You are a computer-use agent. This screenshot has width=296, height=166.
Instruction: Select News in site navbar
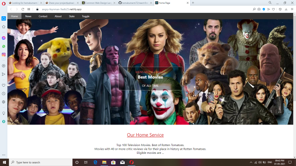coord(28,16)
